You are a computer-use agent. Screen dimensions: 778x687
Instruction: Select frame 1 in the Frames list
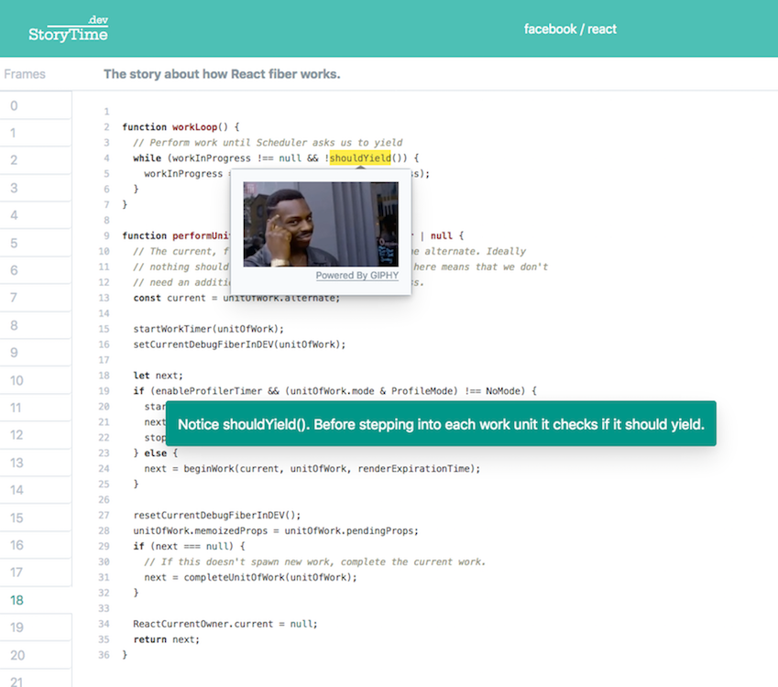(x=36, y=133)
